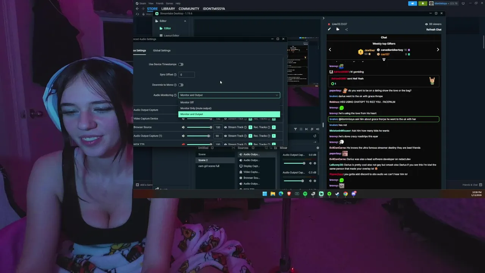
Task: Open Steam big picture mode icon
Action: (463, 3)
